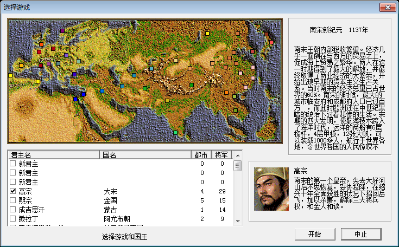Click the 阿尤布朝 country name
Viewport: 399px width, 247px height.
(x=117, y=219)
